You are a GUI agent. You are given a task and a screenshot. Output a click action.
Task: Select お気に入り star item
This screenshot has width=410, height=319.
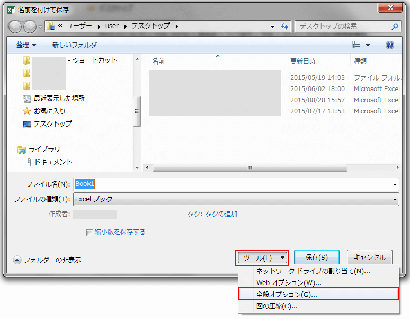(x=44, y=111)
